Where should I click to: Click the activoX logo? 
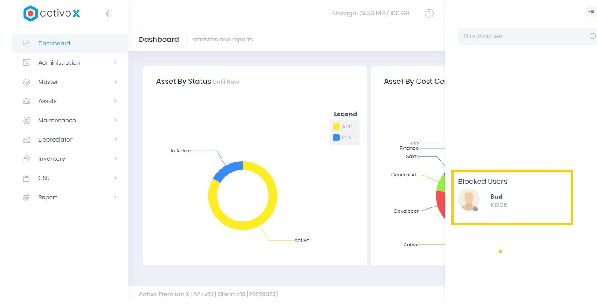tap(52, 14)
